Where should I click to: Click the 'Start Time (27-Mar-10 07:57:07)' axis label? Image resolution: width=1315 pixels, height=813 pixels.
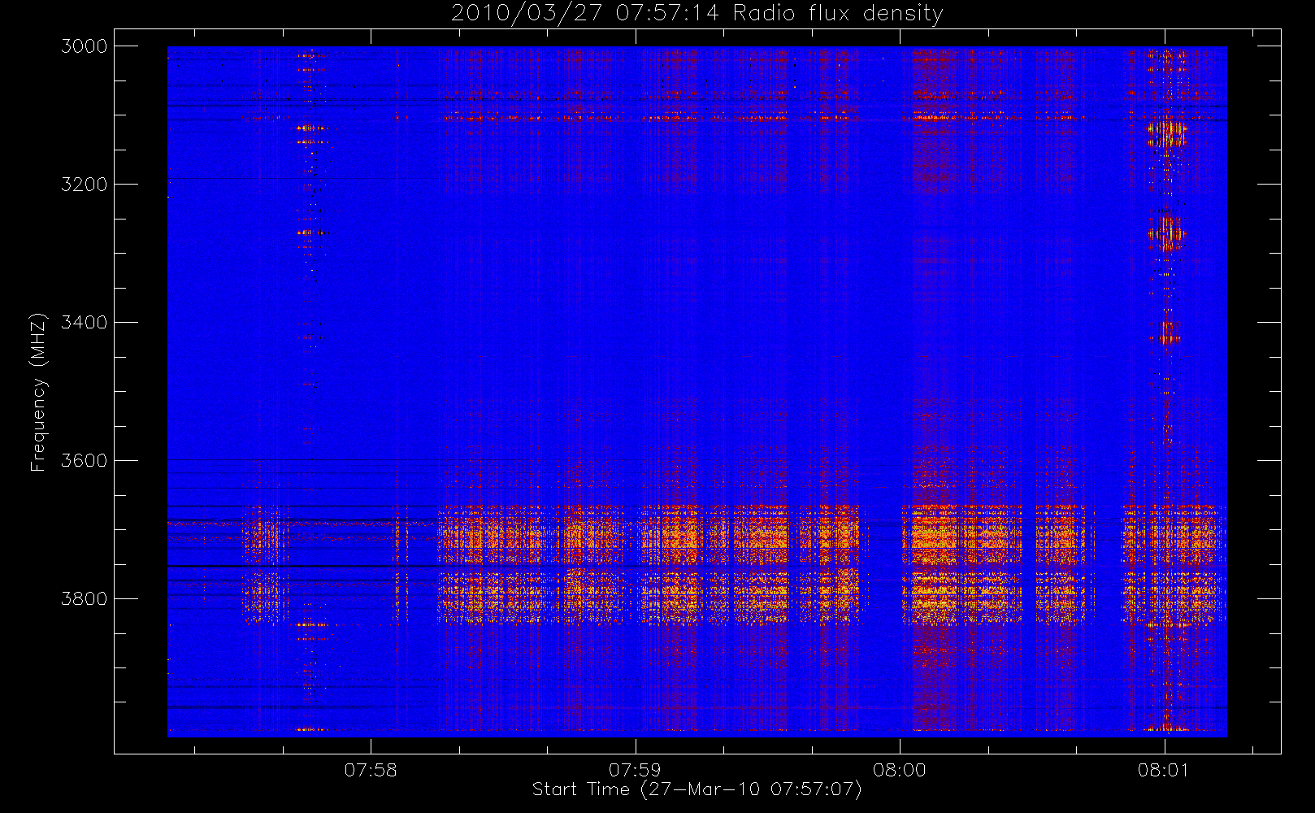pyautogui.click(x=697, y=789)
